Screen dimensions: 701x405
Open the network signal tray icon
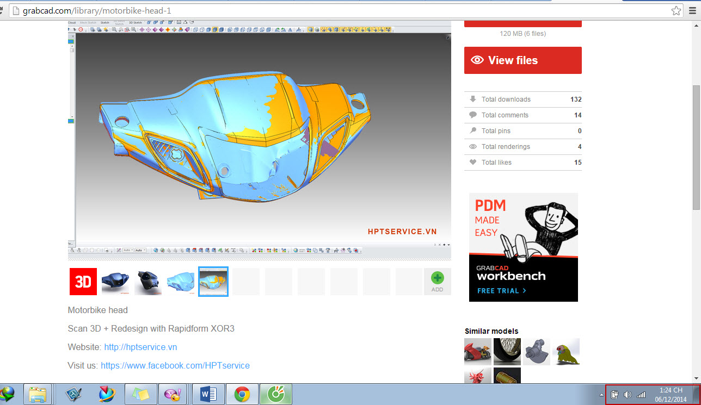(x=641, y=395)
